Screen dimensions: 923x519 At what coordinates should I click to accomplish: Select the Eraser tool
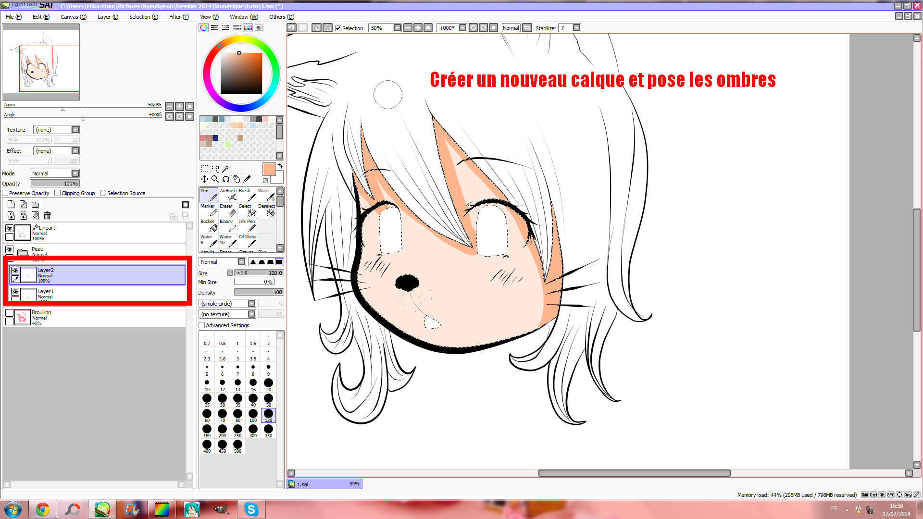coord(228,210)
